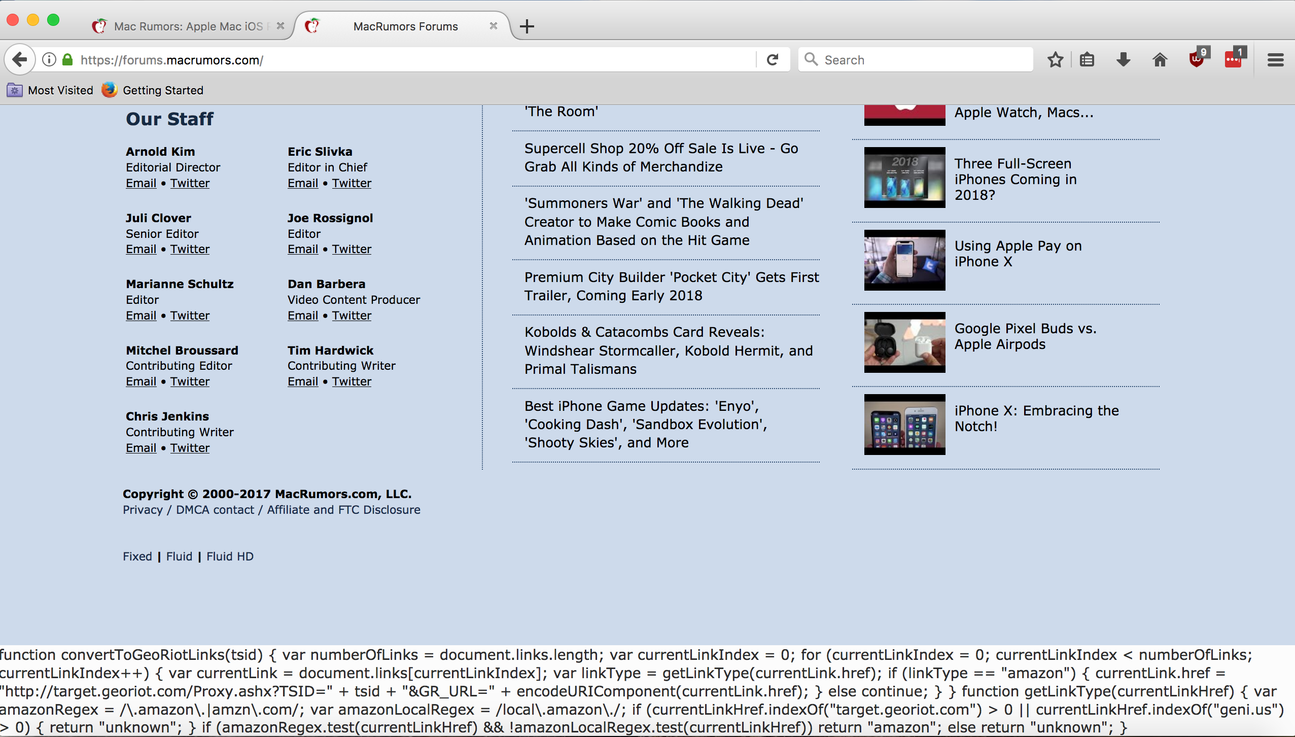Email Chris Jenkins

tap(141, 448)
